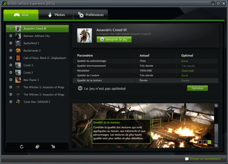
Task: Select the green third screenshot indicator
Action: [209, 142]
